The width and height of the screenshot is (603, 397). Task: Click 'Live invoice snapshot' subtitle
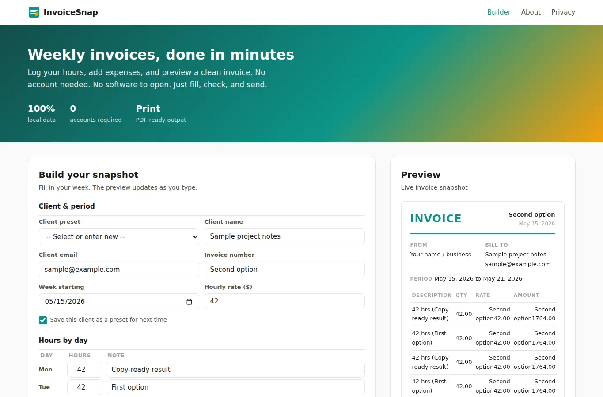(434, 187)
